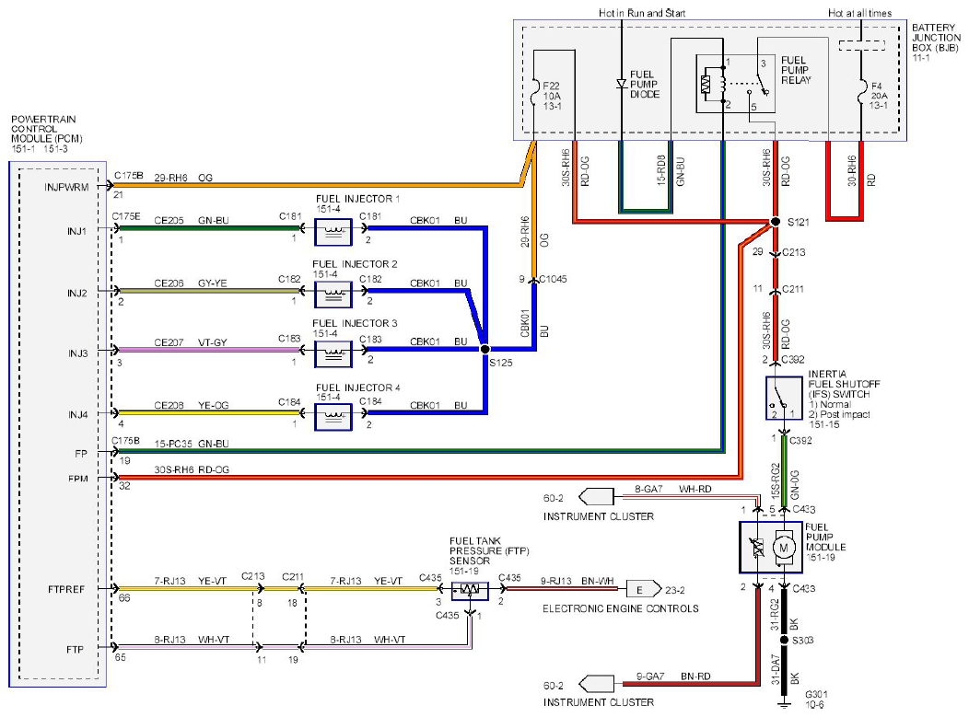
Task: Select the S303 splice dot
Action: (x=784, y=640)
